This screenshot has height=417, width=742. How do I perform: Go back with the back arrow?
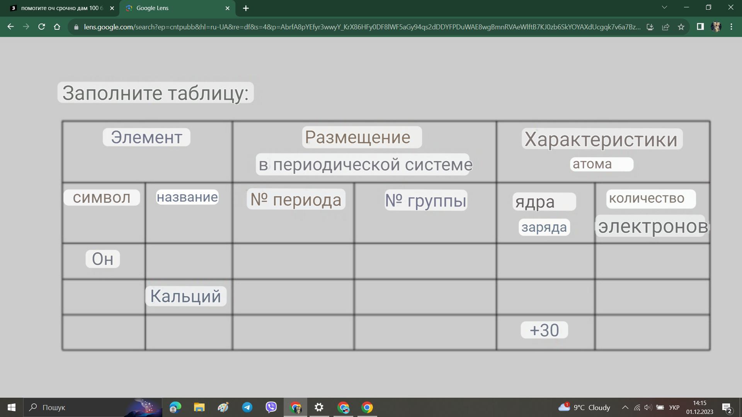[x=10, y=27]
